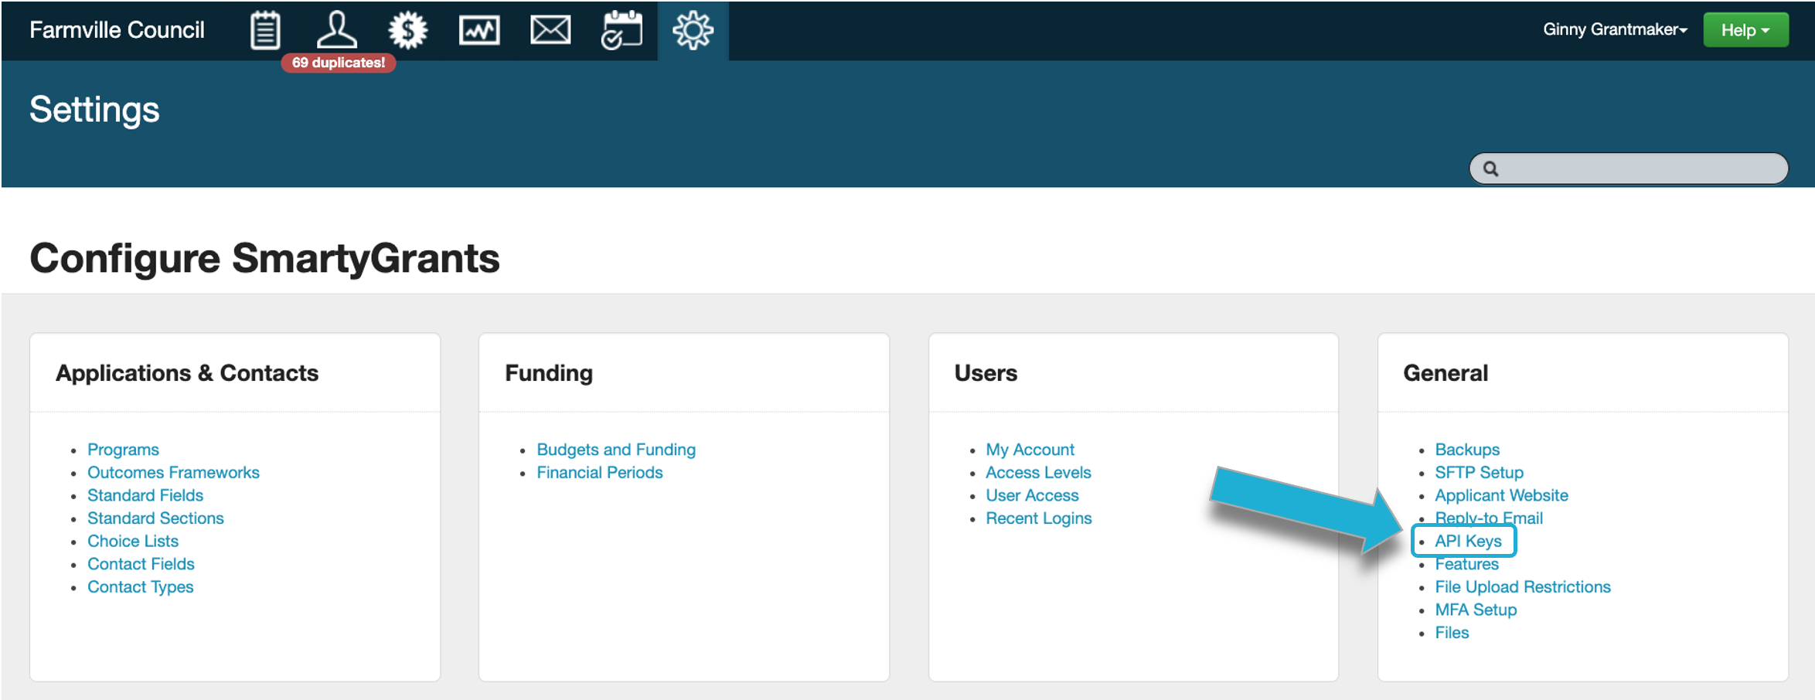Click the search magnifier icon
1815x700 pixels.
click(x=1491, y=168)
